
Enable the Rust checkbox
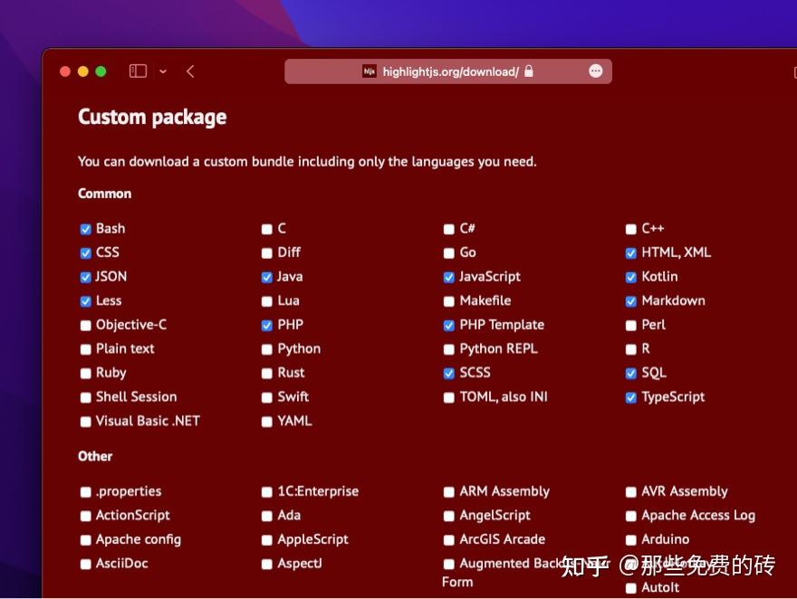point(267,374)
